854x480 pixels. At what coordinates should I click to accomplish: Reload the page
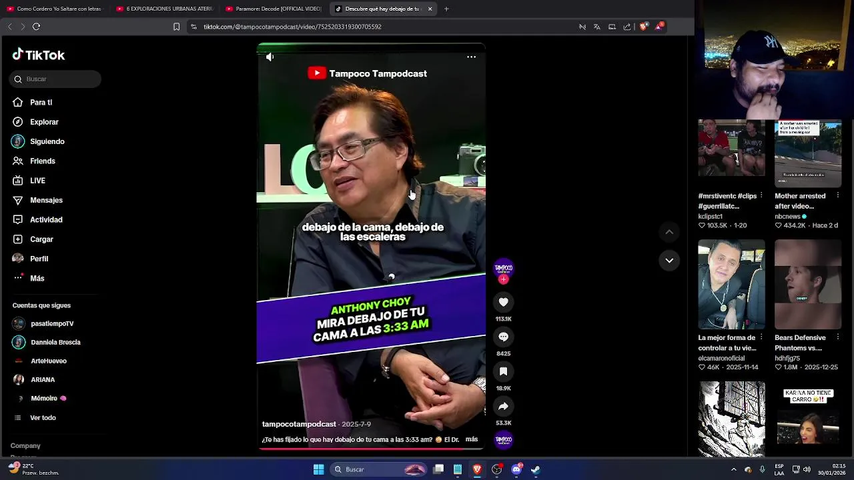pos(36,27)
